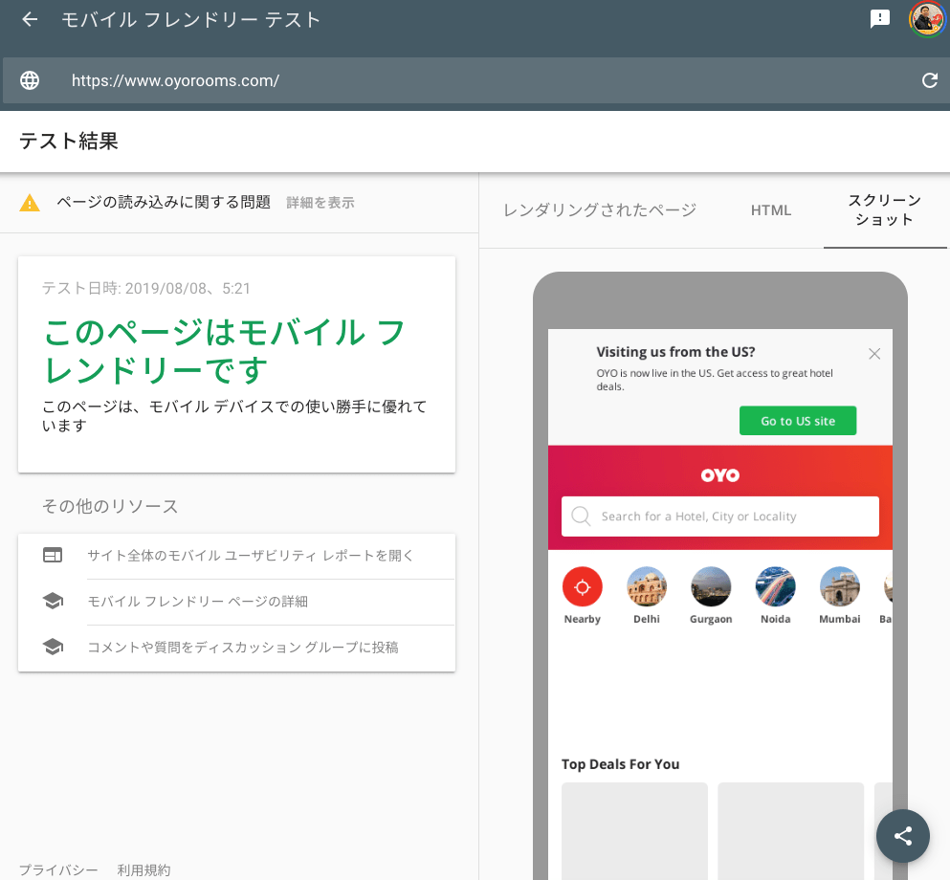Click ページの読み込みに関する問題 text
Viewport: 950px width, 880px height.
coord(164,202)
